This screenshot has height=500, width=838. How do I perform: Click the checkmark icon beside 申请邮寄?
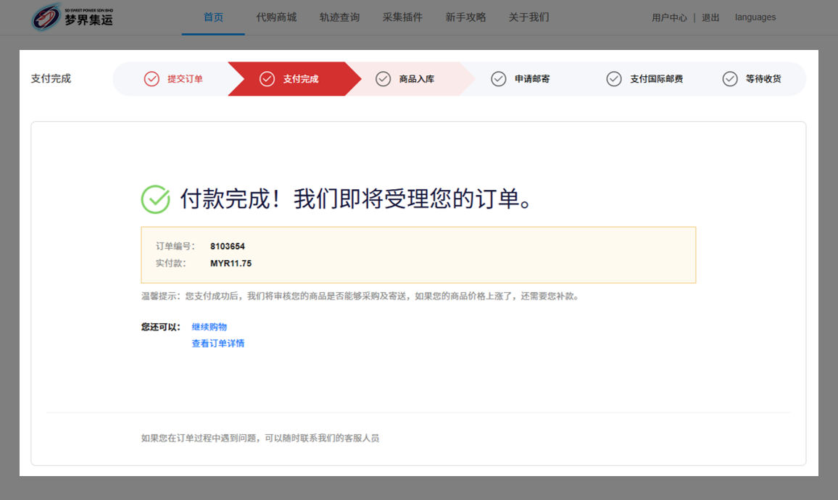pos(499,79)
